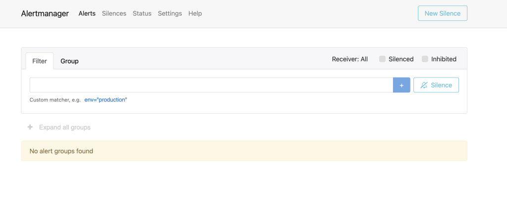This screenshot has width=507, height=208.
Task: Click the Custom matcher, e.g. hint text
Action: (x=55, y=100)
